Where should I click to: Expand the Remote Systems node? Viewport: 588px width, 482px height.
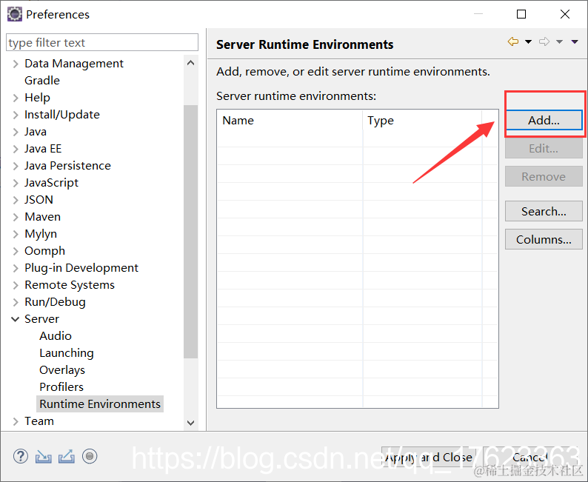tap(16, 285)
